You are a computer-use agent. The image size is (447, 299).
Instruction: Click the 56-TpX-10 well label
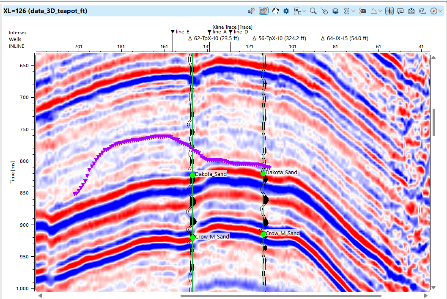[x=282, y=38]
